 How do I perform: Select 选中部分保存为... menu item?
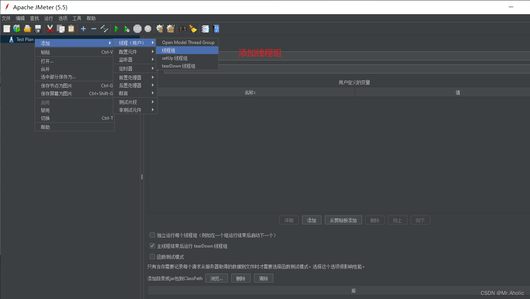tap(74, 77)
